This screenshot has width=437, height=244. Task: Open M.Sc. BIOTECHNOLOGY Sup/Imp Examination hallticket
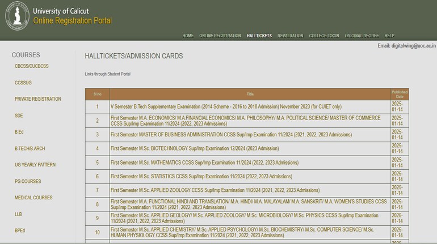click(195, 148)
